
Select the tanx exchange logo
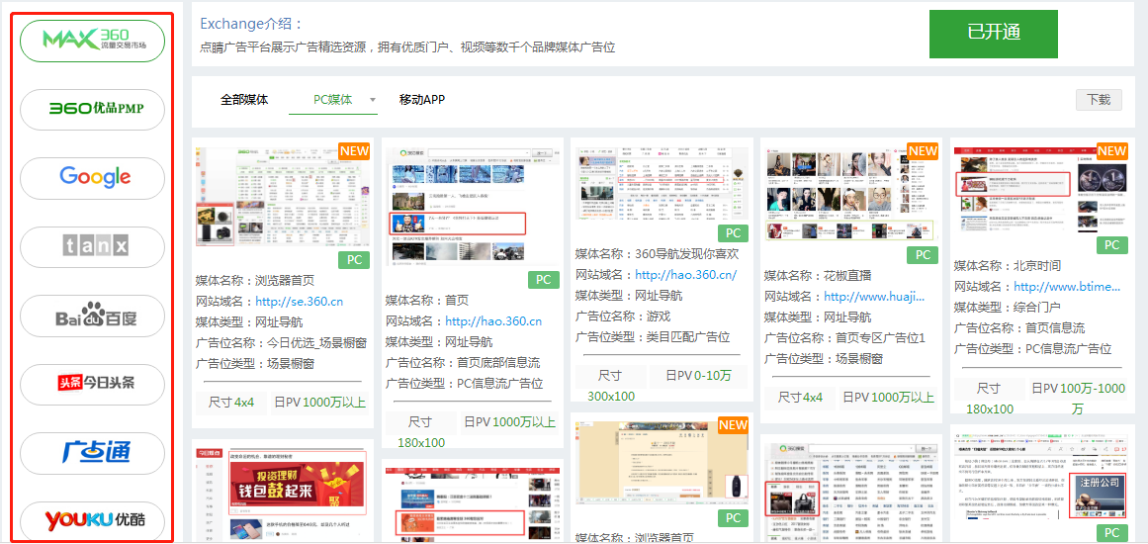point(93,246)
